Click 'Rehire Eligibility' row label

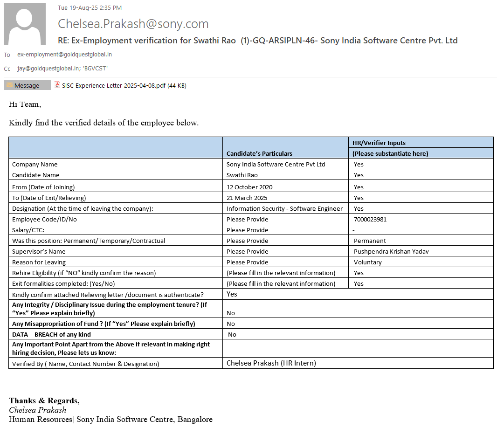click(84, 273)
